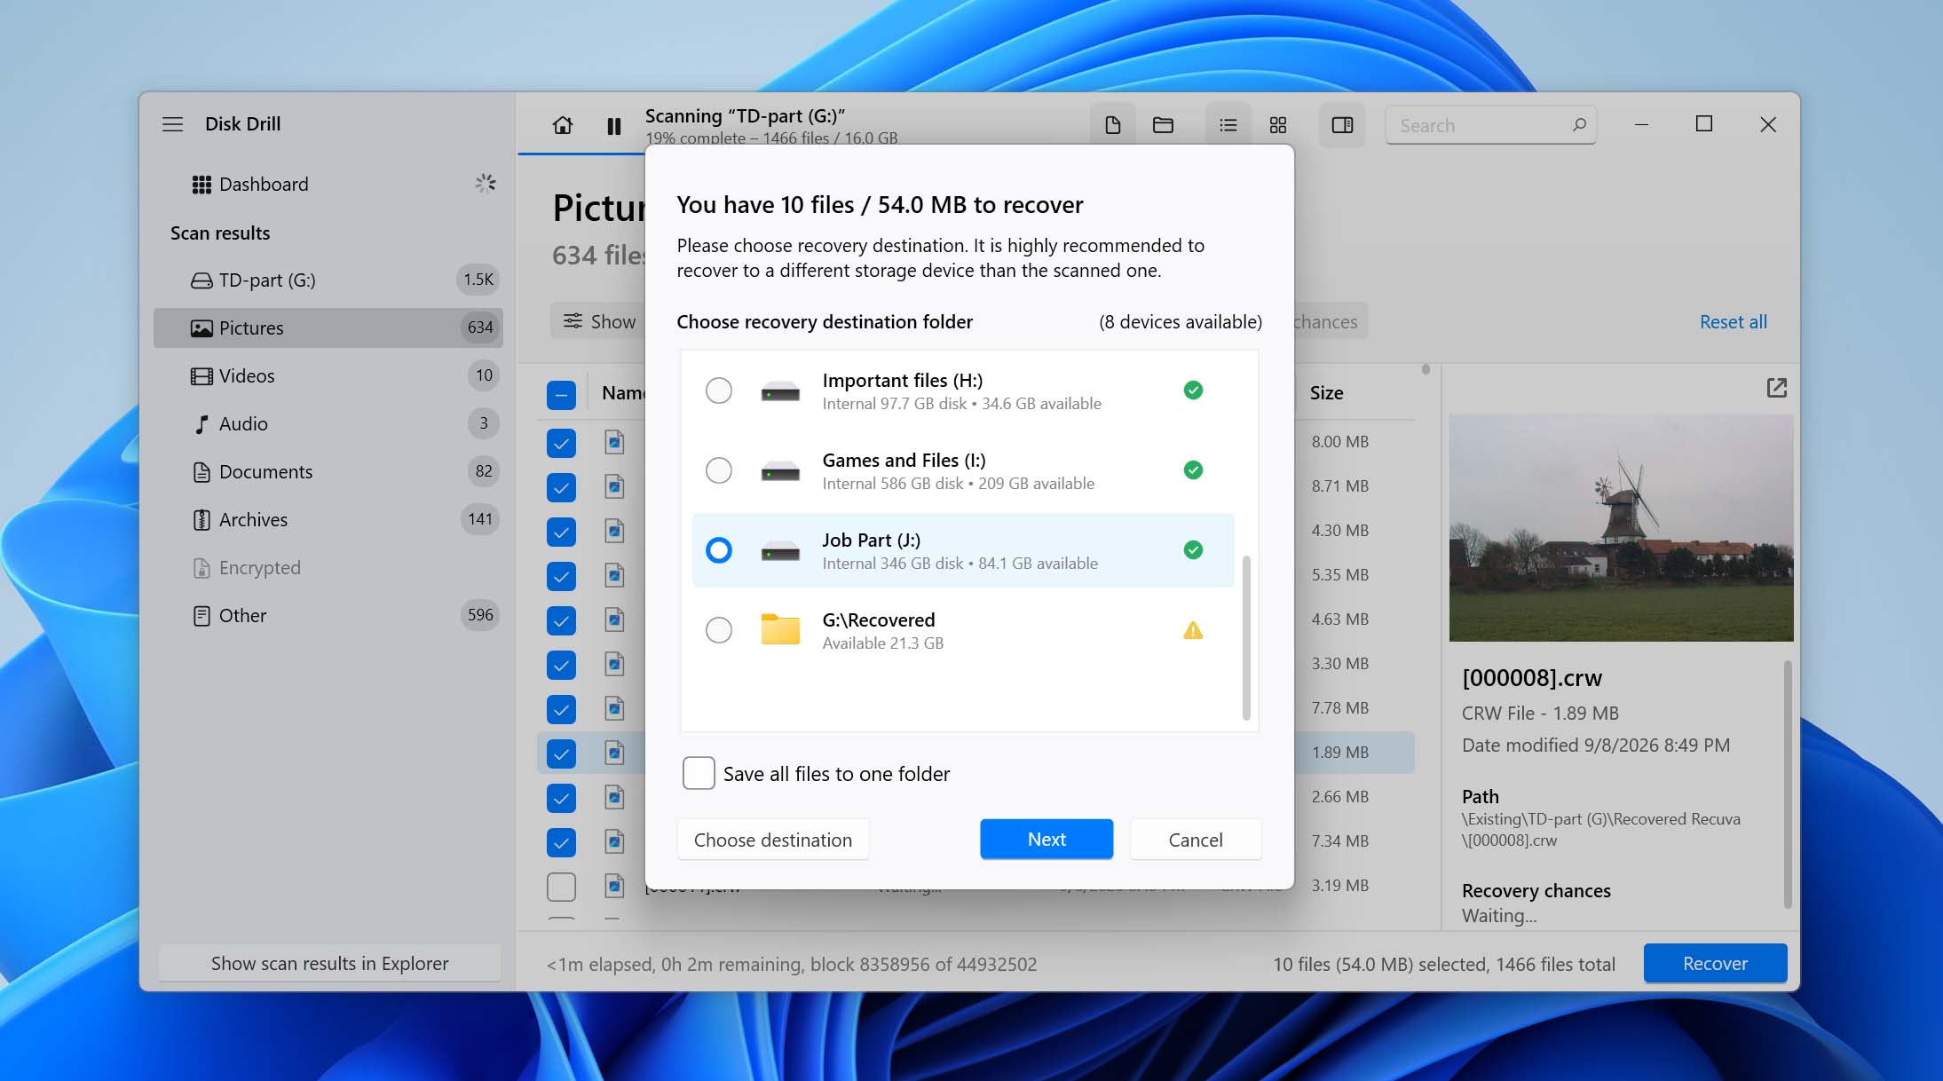Click the Choose destination button
The height and width of the screenshot is (1081, 1943).
point(773,840)
